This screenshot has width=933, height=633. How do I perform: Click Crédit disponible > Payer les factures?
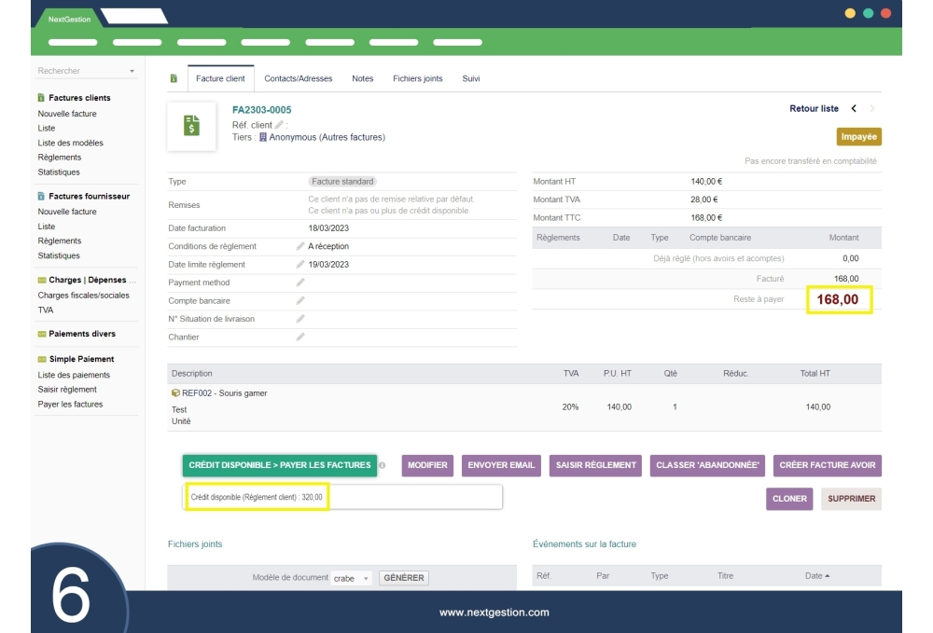tap(279, 465)
